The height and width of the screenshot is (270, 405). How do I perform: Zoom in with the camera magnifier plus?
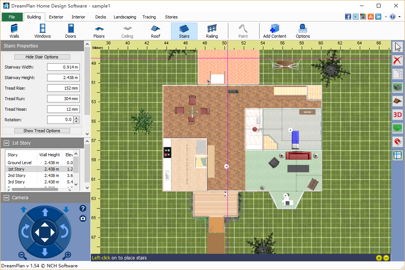[x=68, y=255]
